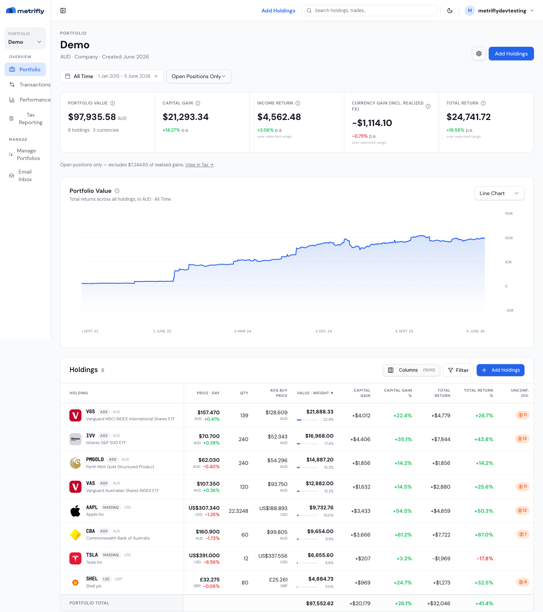
Task: Sort by Holding column header
Action: point(78,393)
